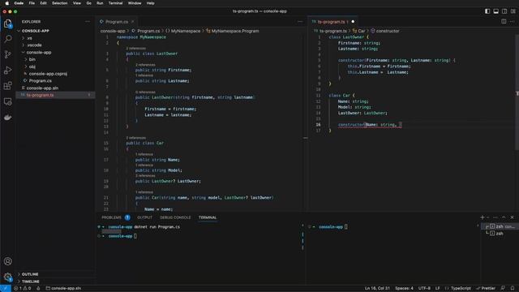Click the unsaved dot on ts-program.ts tab
The height and width of the screenshot is (292, 519).
pyautogui.click(x=353, y=22)
